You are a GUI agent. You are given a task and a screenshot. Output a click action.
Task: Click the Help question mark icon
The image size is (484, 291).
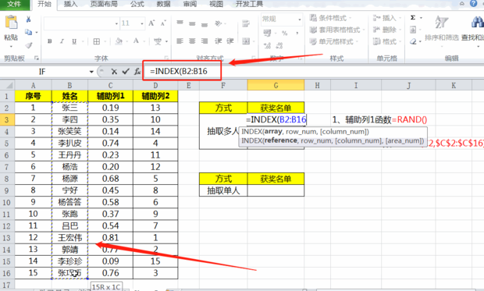point(474,3)
